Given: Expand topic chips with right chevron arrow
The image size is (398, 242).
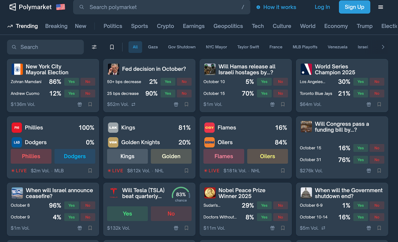Looking at the screenshot, I should tap(383, 47).
